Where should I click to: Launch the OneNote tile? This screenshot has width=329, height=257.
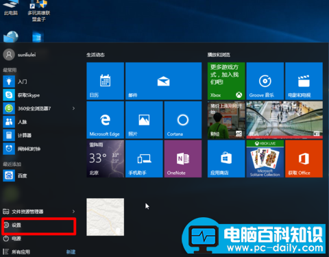point(183,159)
